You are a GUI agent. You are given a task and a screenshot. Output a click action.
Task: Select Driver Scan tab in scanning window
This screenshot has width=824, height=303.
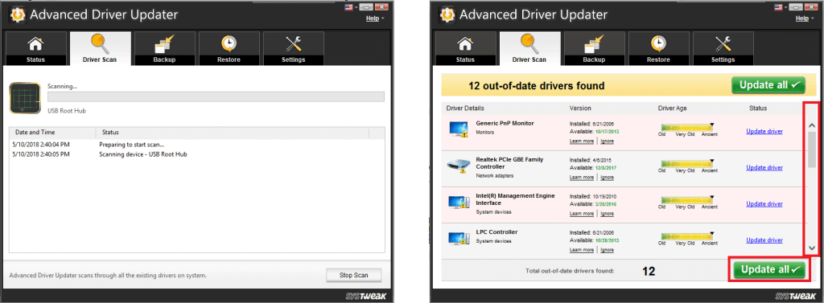pyautogui.click(x=100, y=48)
